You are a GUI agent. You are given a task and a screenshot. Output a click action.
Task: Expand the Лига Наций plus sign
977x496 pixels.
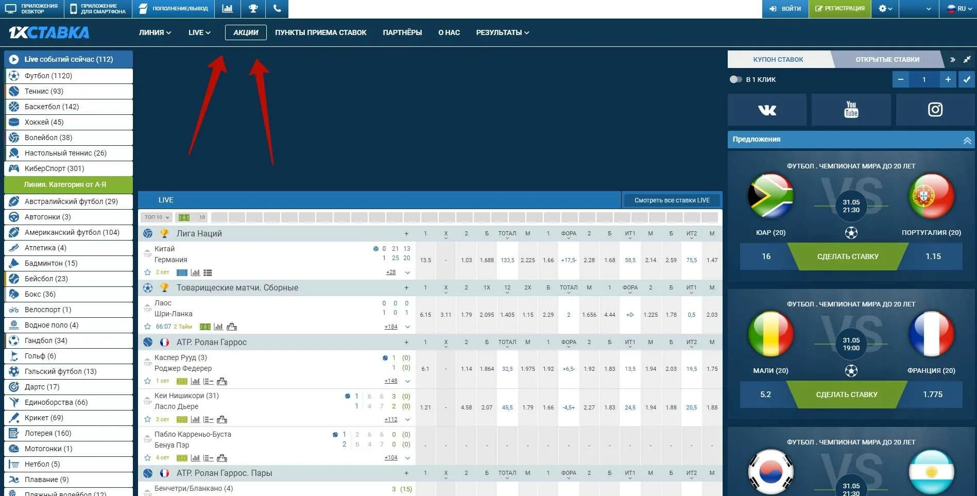tap(406, 234)
